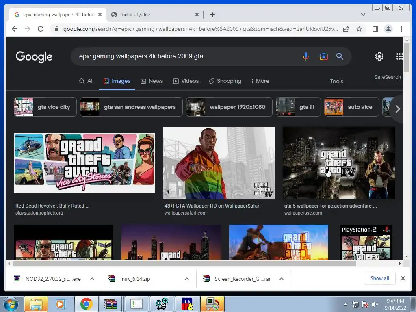The width and height of the screenshot is (416, 312).
Task: Close the Index of /cfile tab
Action: [x=197, y=15]
